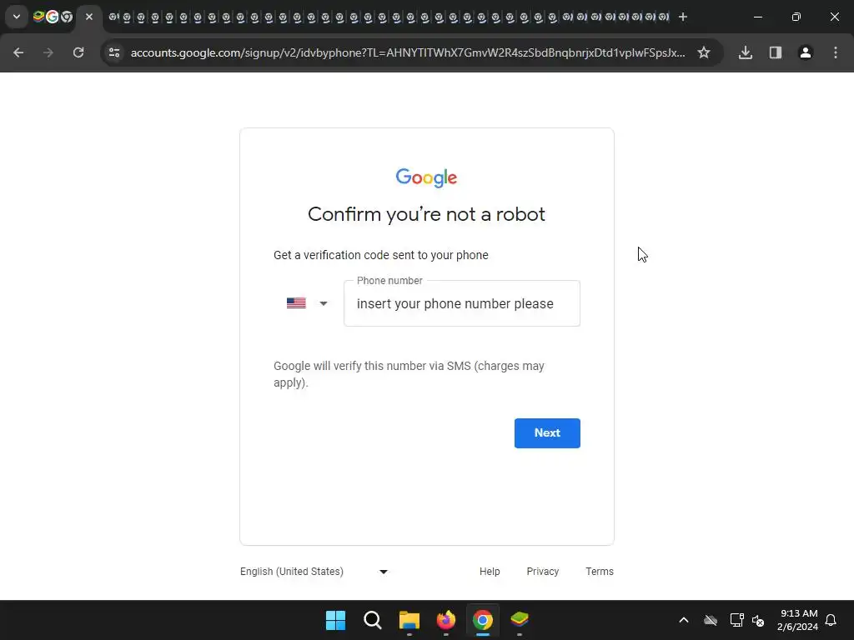Restore down the Chrome window
The width and height of the screenshot is (854, 640).
(796, 17)
